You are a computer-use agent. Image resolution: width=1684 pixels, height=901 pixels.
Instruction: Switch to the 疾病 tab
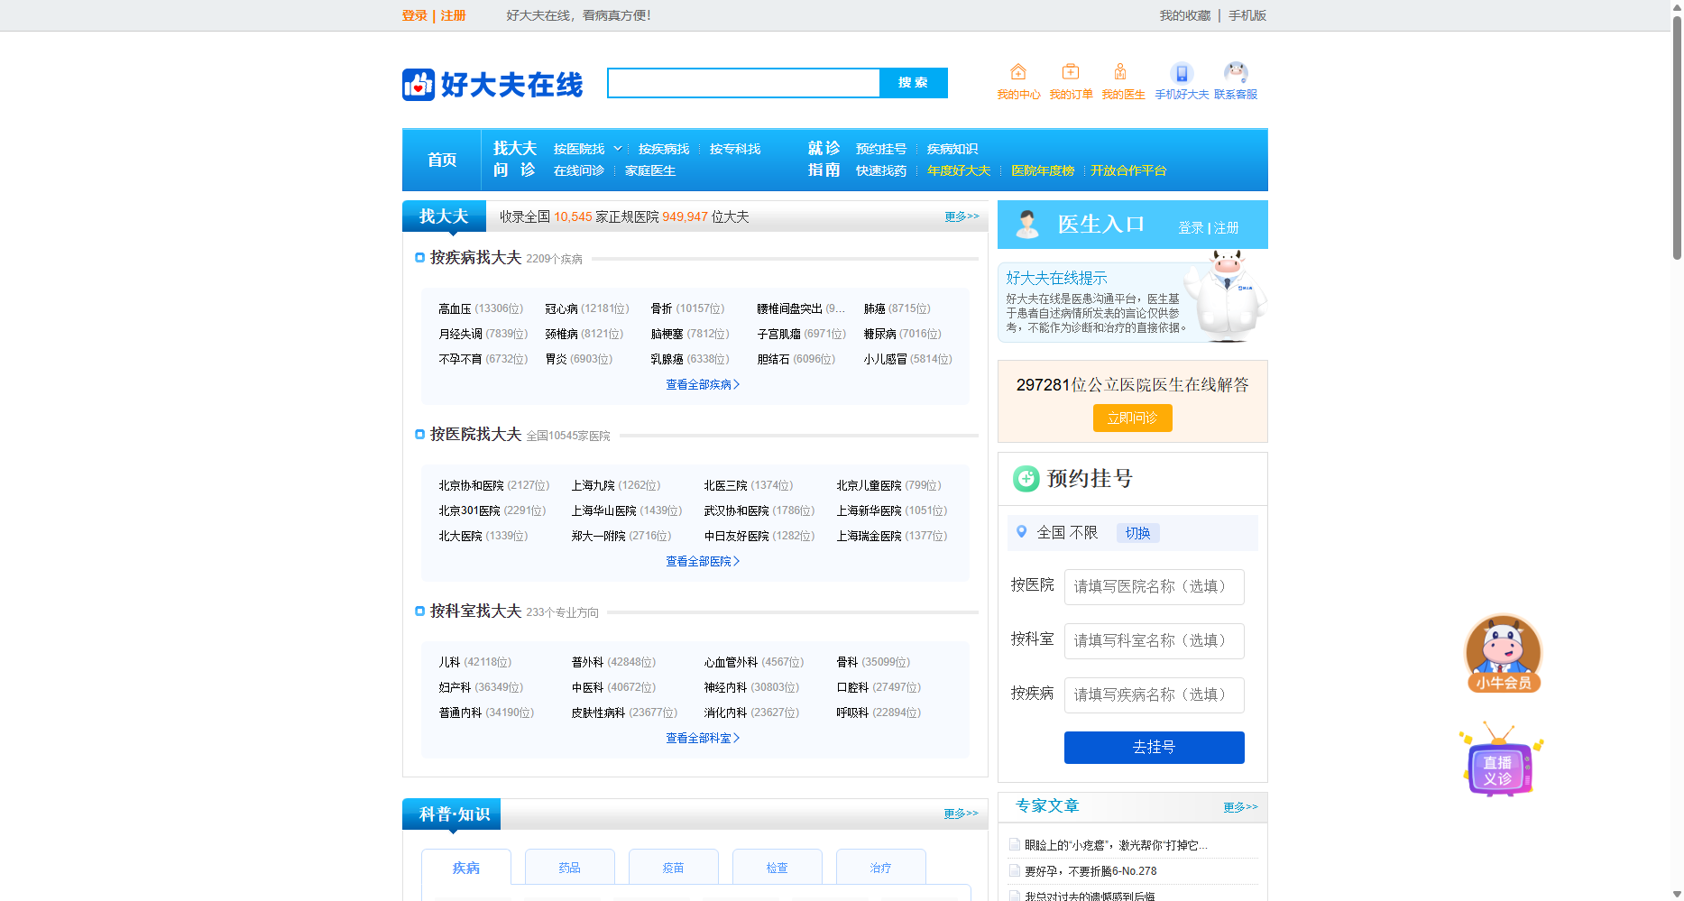click(466, 868)
